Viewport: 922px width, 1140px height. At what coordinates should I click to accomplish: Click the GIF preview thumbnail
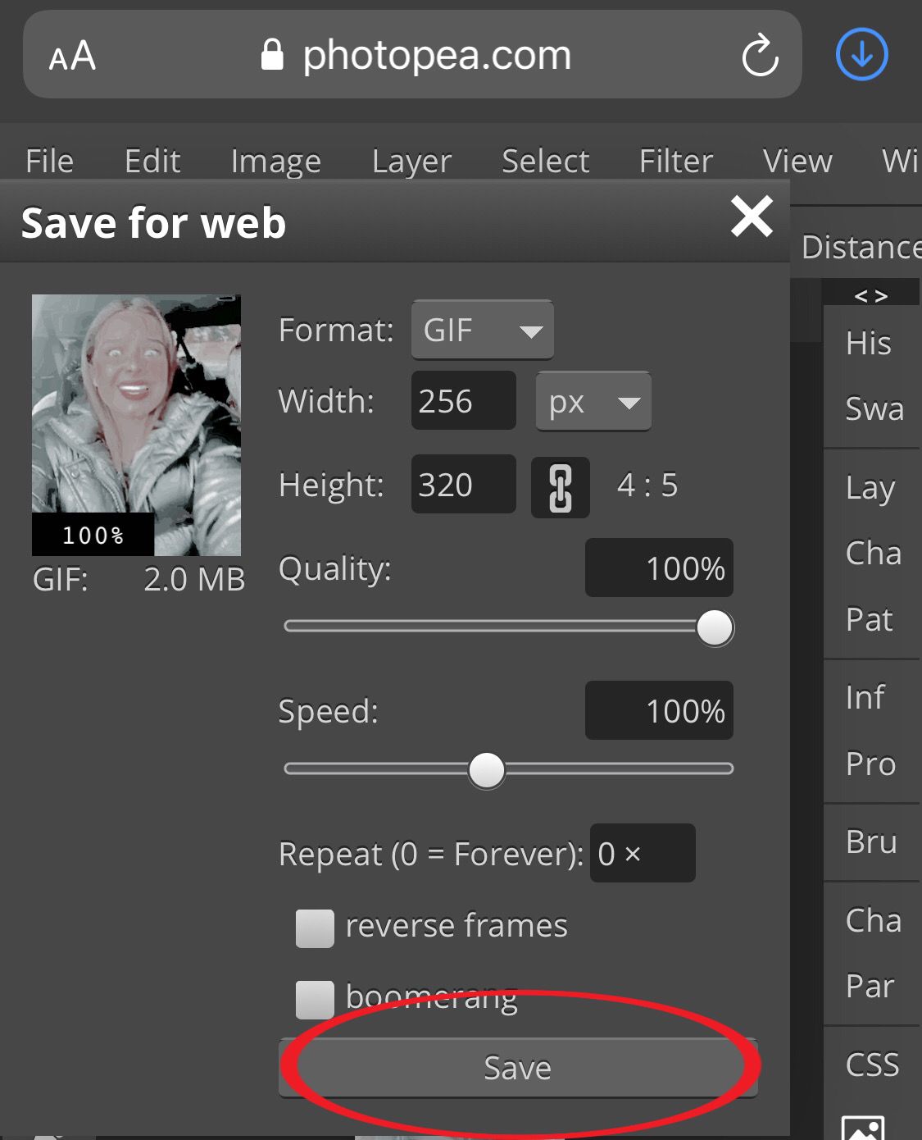click(x=136, y=425)
